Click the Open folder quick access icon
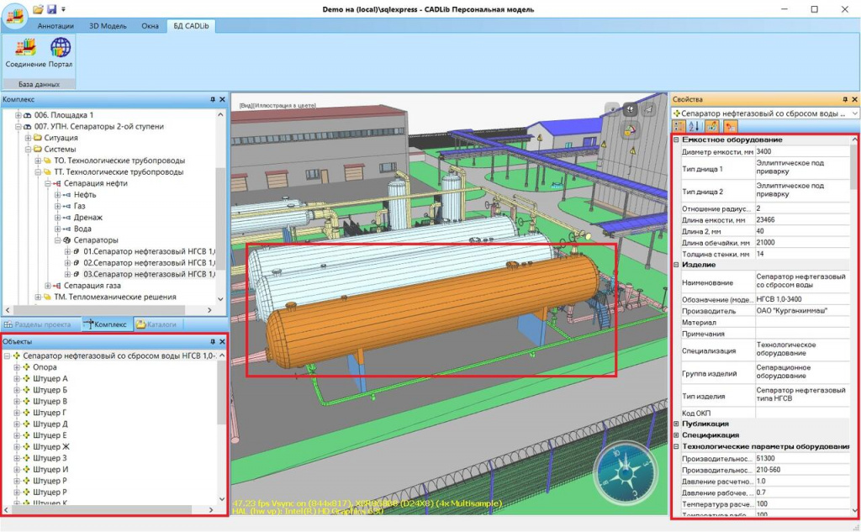This screenshot has width=861, height=532. 38,8
